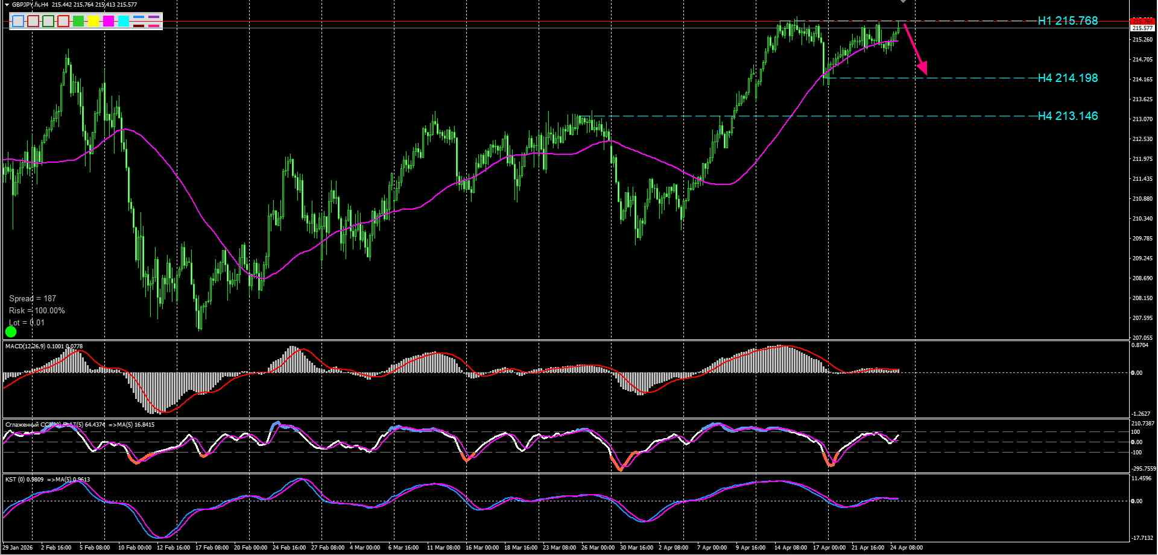This screenshot has width=1158, height=555.
Task: Select the purple line style button
Action: 154,17
